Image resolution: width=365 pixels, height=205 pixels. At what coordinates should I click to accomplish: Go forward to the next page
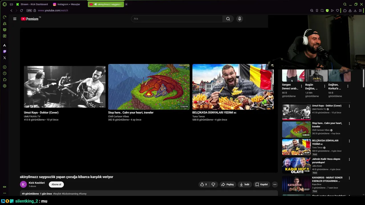[x=16, y=11]
